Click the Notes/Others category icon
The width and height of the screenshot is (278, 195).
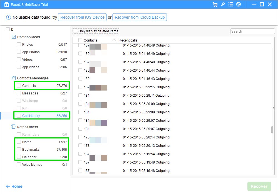click(x=13, y=127)
